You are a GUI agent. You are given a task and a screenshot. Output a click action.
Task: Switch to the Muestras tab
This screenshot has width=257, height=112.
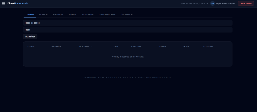pyautogui.click(x=43, y=14)
